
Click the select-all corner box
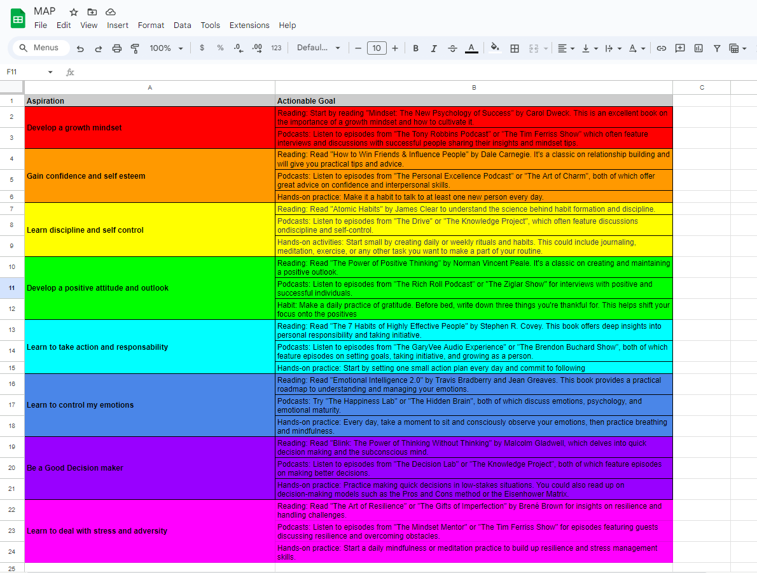[11, 87]
